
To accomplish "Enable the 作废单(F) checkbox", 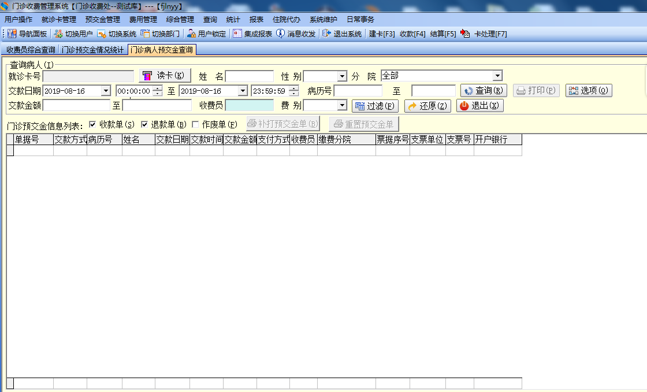I will point(196,124).
